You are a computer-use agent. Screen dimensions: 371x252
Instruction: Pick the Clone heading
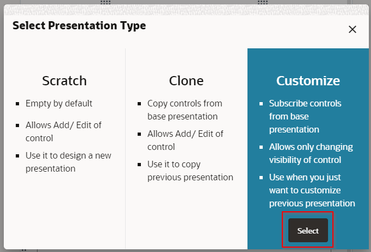(186, 81)
